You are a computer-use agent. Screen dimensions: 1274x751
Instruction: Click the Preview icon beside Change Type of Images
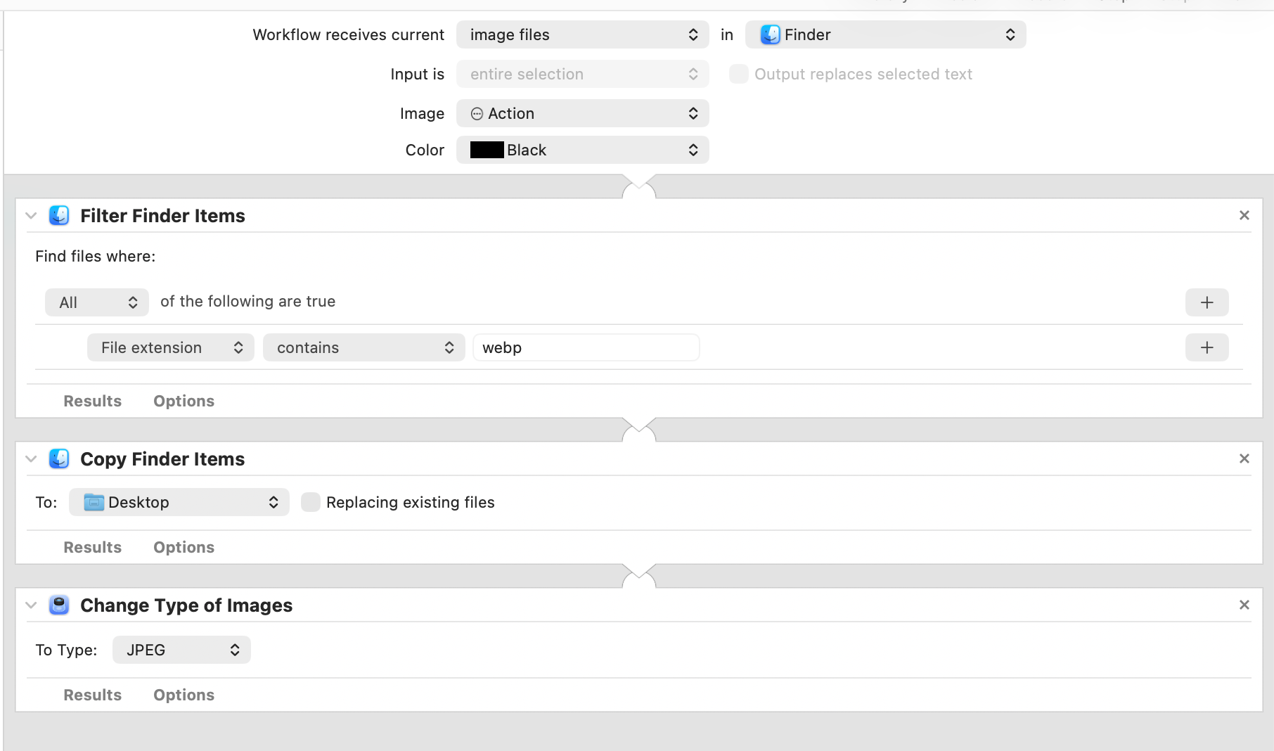pos(59,605)
